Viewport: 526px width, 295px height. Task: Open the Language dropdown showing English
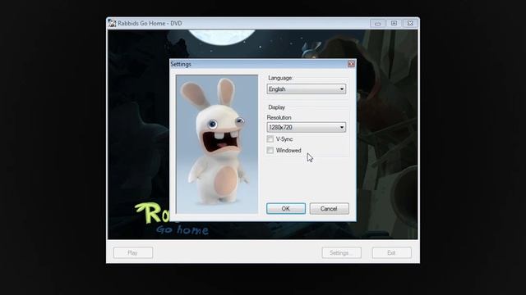click(x=307, y=89)
